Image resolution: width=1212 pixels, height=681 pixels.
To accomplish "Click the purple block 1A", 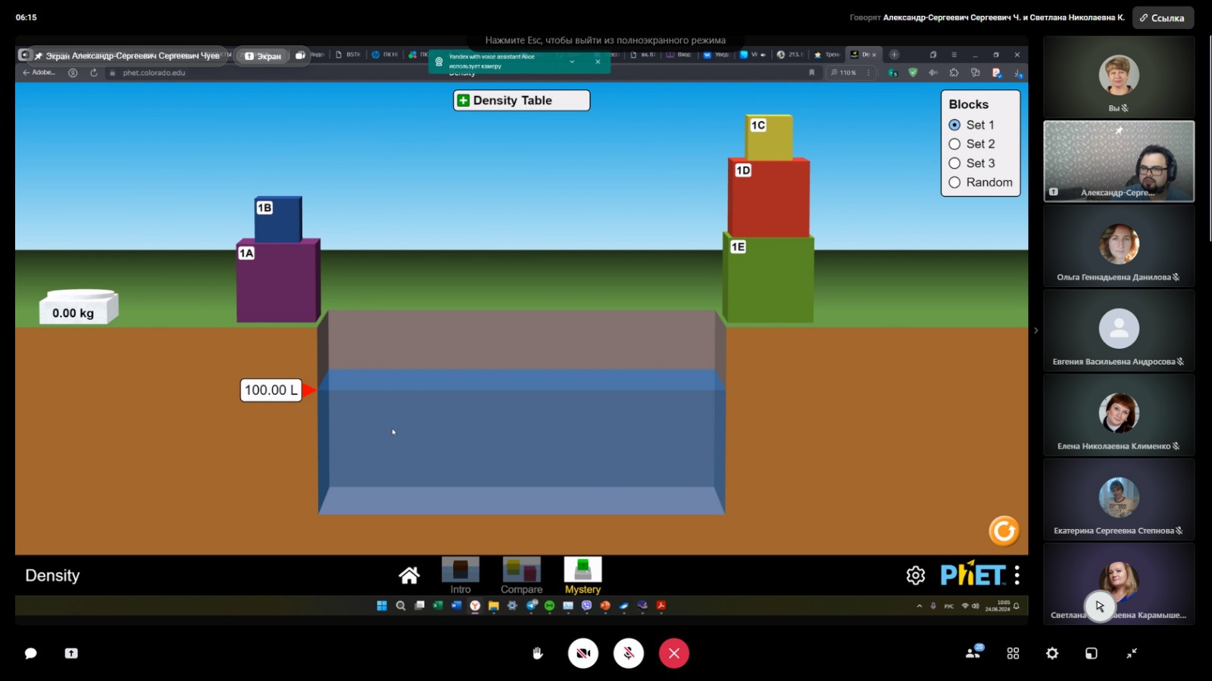I will coord(279,281).
